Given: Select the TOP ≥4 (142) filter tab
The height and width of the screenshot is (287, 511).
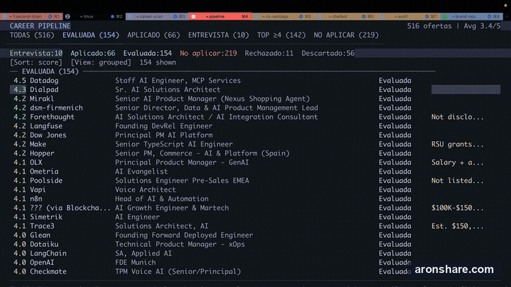Looking at the screenshot, I should [281, 35].
